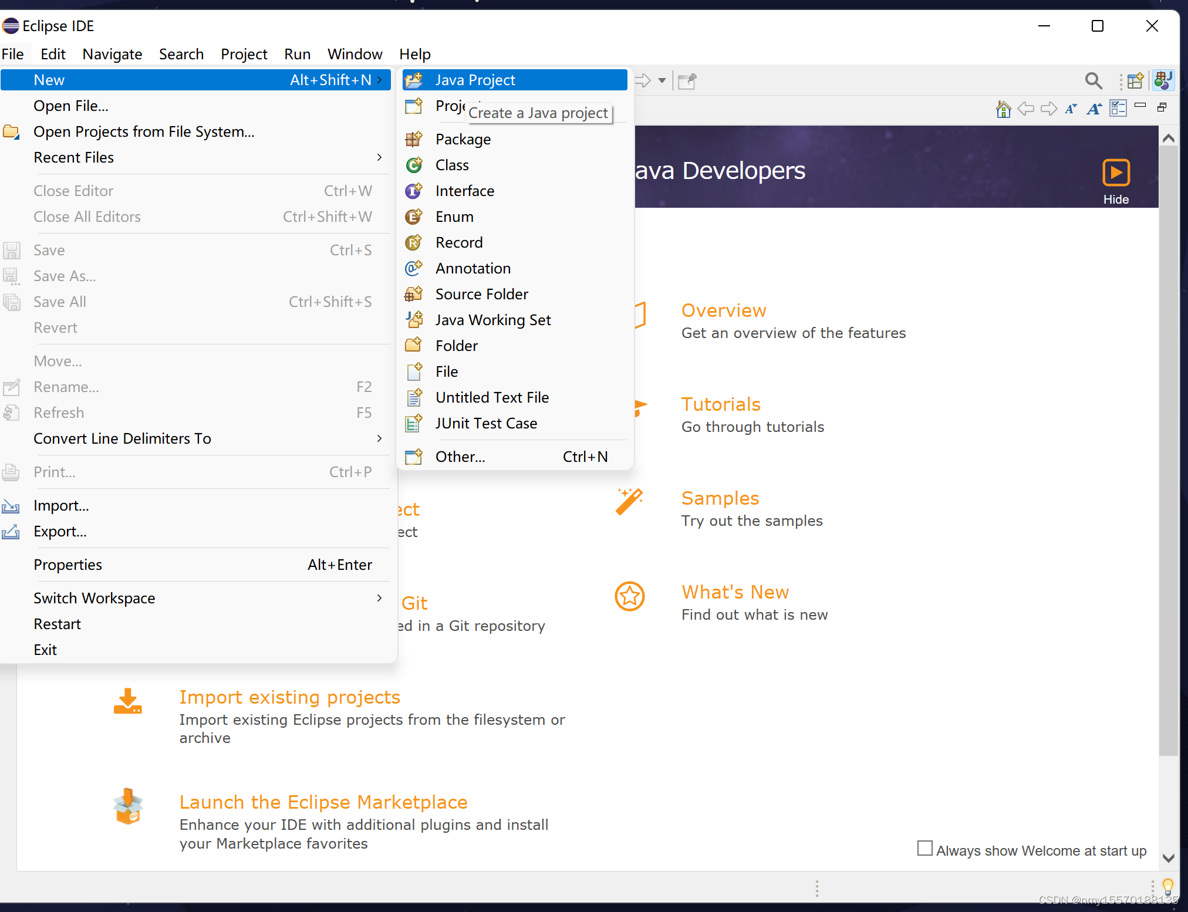
Task: Click the Open Perspective icon
Action: tap(1136, 80)
